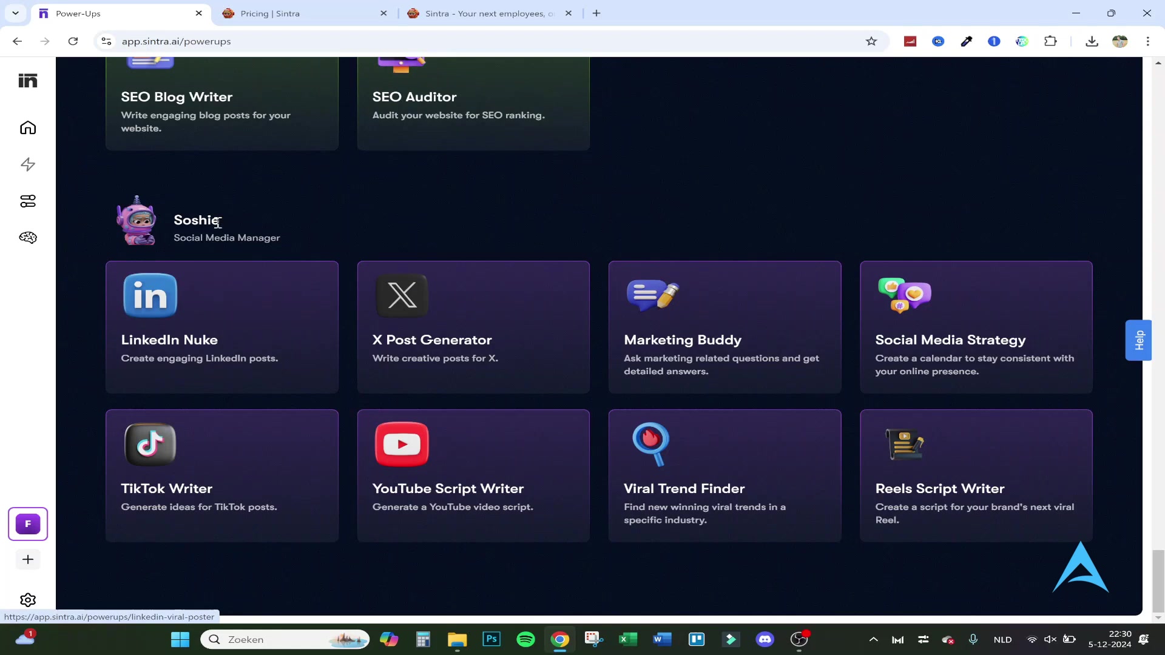Open the Brain AI sidebar icon

click(28, 238)
